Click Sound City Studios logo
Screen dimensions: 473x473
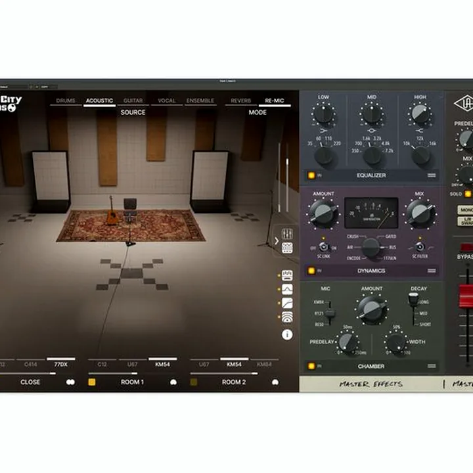[x=10, y=104]
